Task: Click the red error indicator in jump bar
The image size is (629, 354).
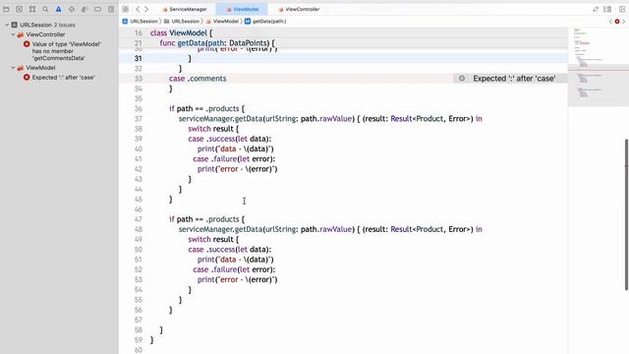Action: (x=617, y=22)
